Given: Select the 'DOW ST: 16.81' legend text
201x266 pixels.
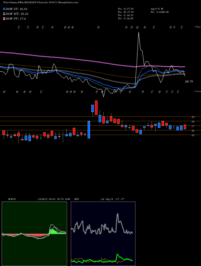Looking at the screenshot, I should point(16,9).
